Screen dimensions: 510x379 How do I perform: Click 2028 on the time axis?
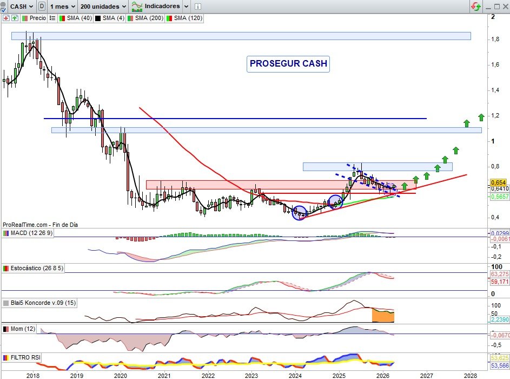click(x=471, y=375)
